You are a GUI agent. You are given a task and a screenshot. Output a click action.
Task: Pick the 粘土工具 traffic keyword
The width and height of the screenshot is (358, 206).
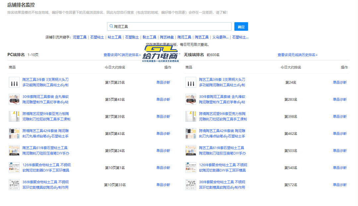(114, 37)
